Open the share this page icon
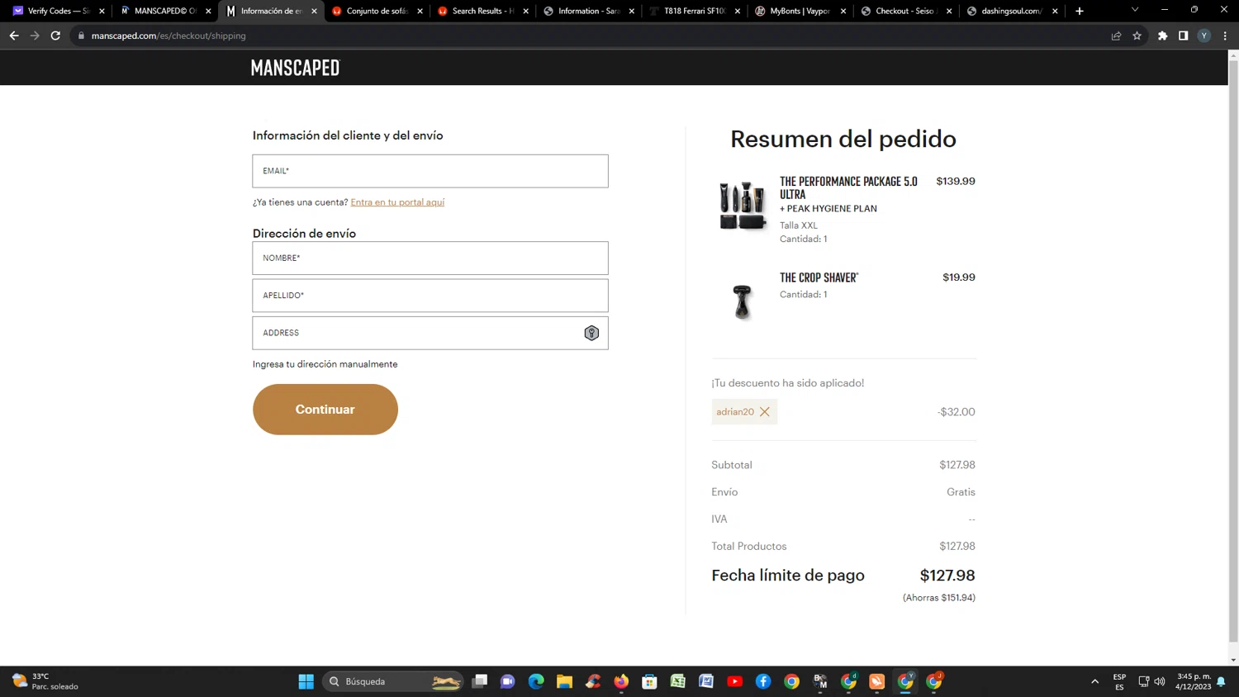The height and width of the screenshot is (697, 1239). [1116, 36]
